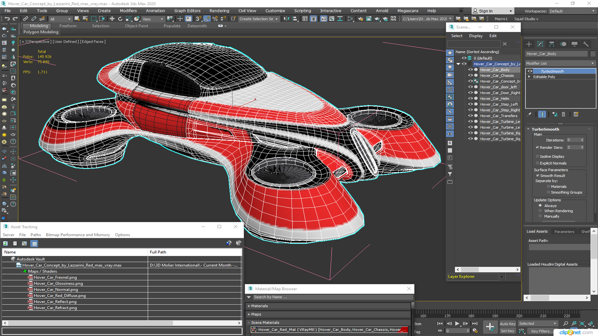Viewport: 598px width, 336px height.
Task: Click the Zoom magnifier viewport control
Action: coord(566,324)
